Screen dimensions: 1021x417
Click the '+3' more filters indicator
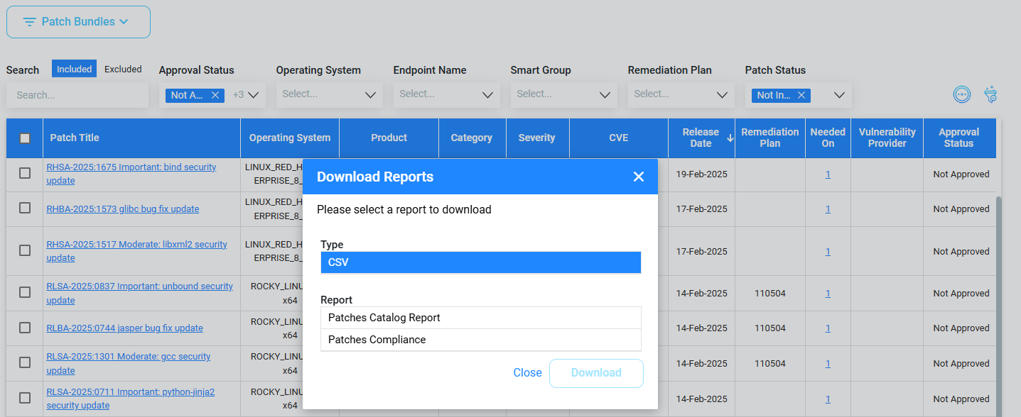[238, 95]
